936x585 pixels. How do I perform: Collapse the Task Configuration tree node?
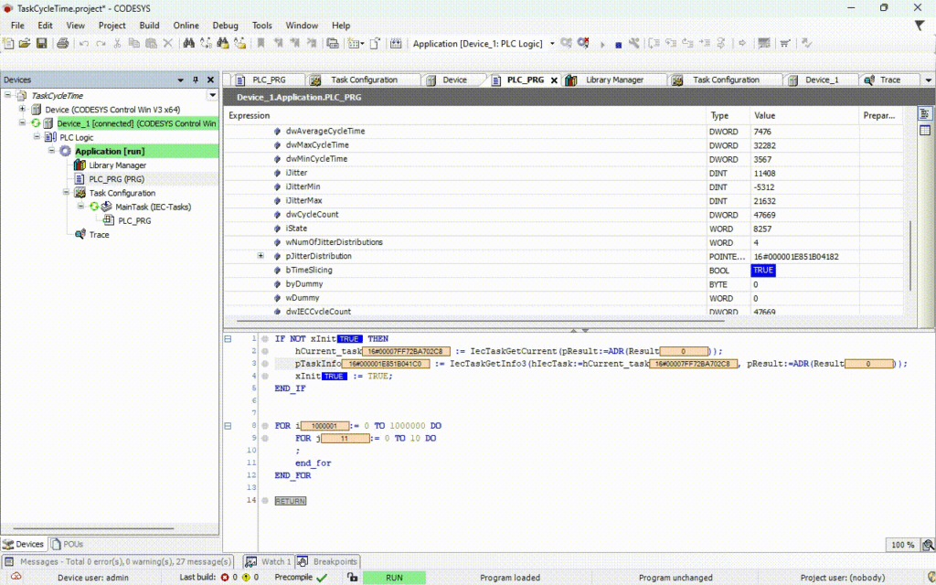click(x=66, y=192)
